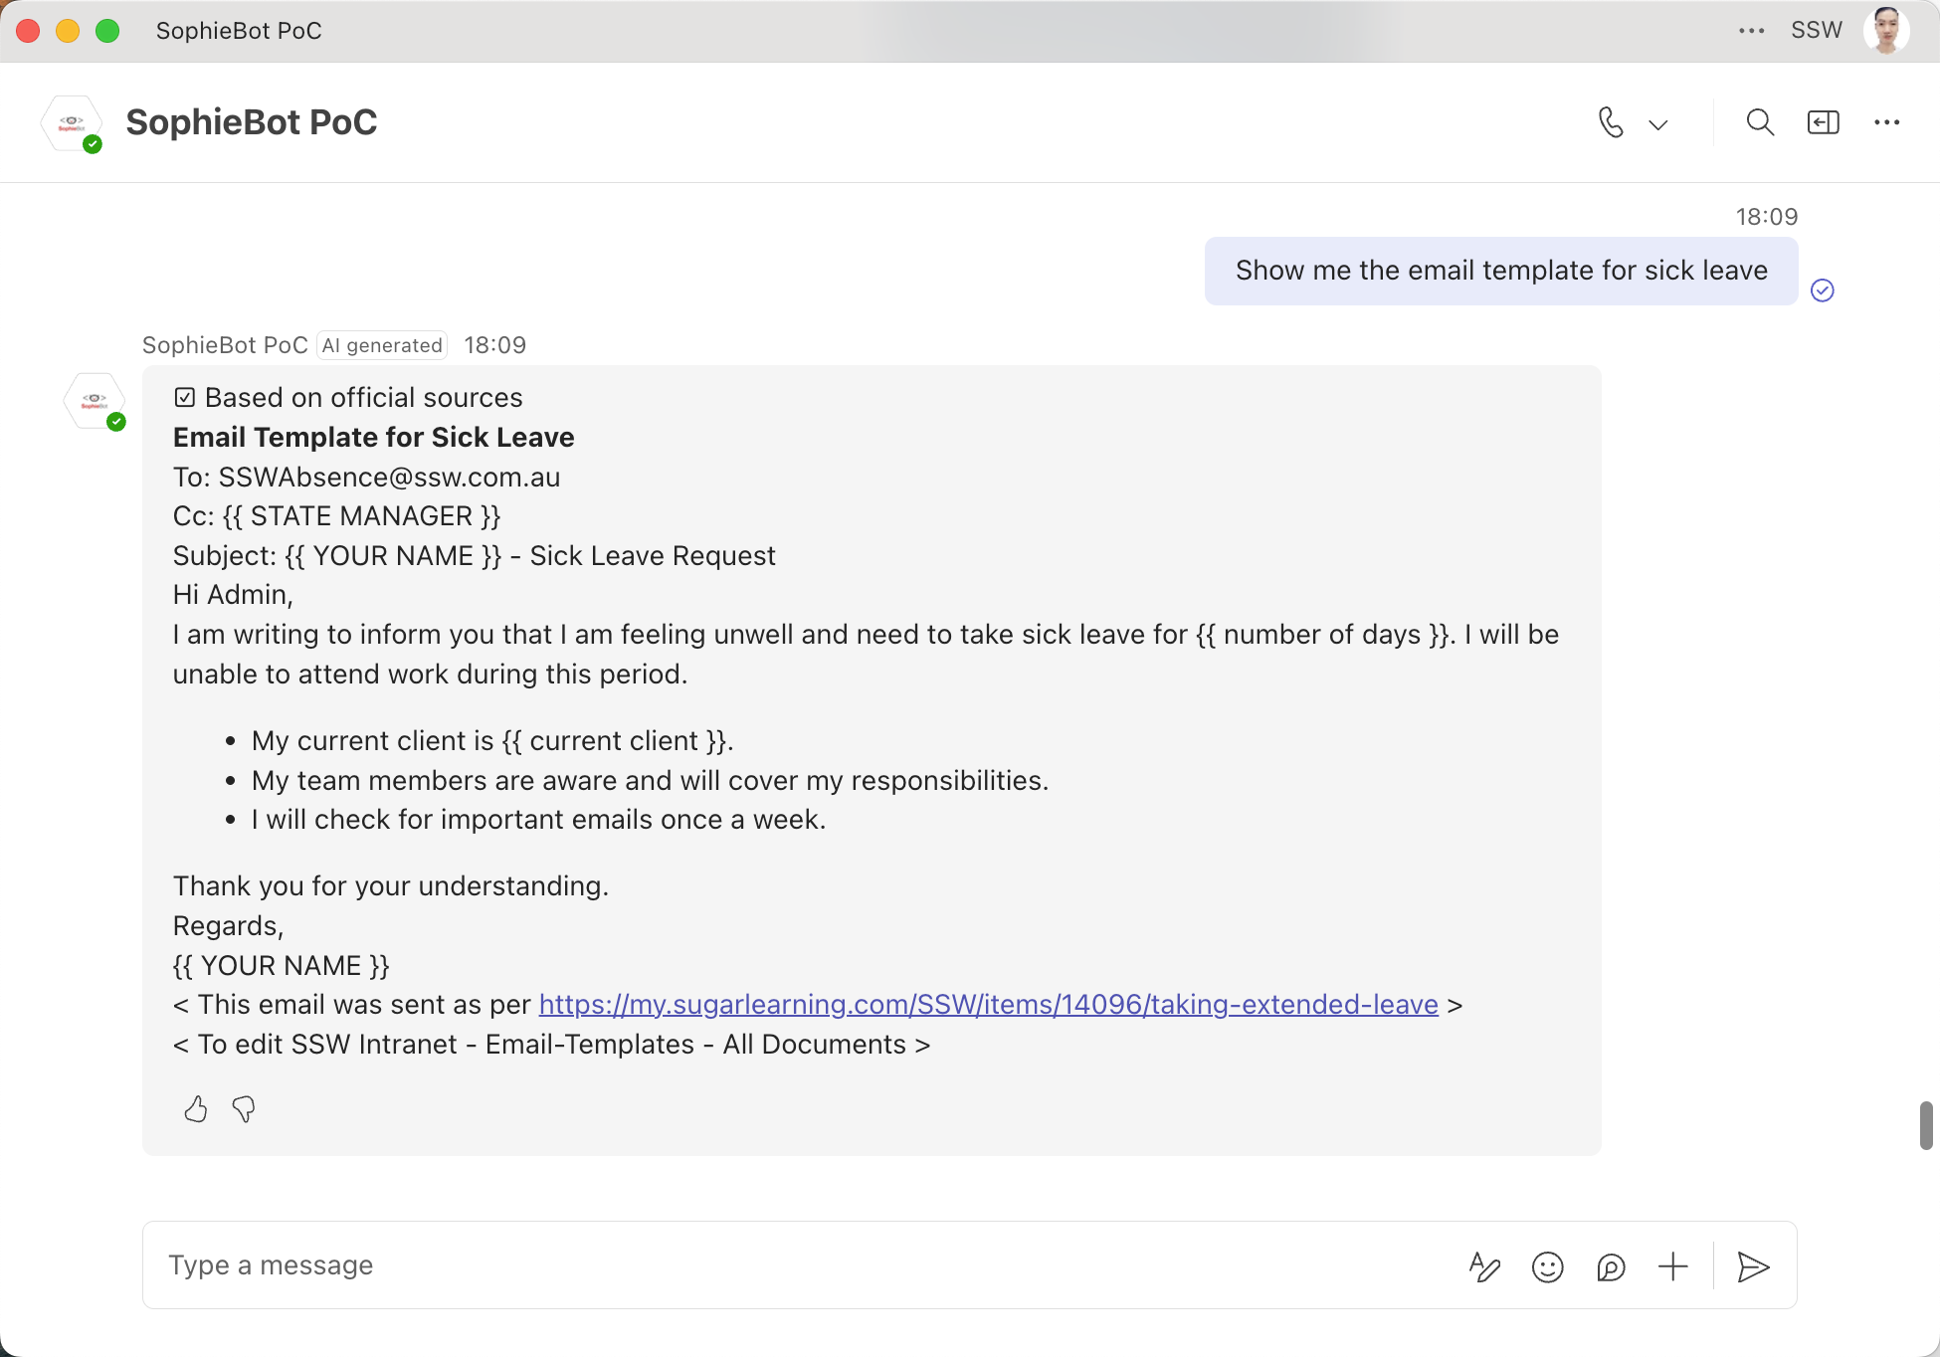Send the message
The height and width of the screenshot is (1357, 1940).
tap(1753, 1266)
